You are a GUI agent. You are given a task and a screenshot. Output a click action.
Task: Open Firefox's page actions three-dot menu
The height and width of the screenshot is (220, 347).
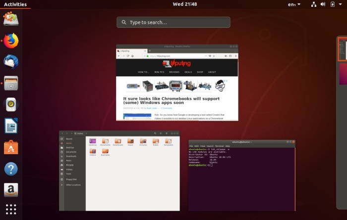[x=206, y=56]
